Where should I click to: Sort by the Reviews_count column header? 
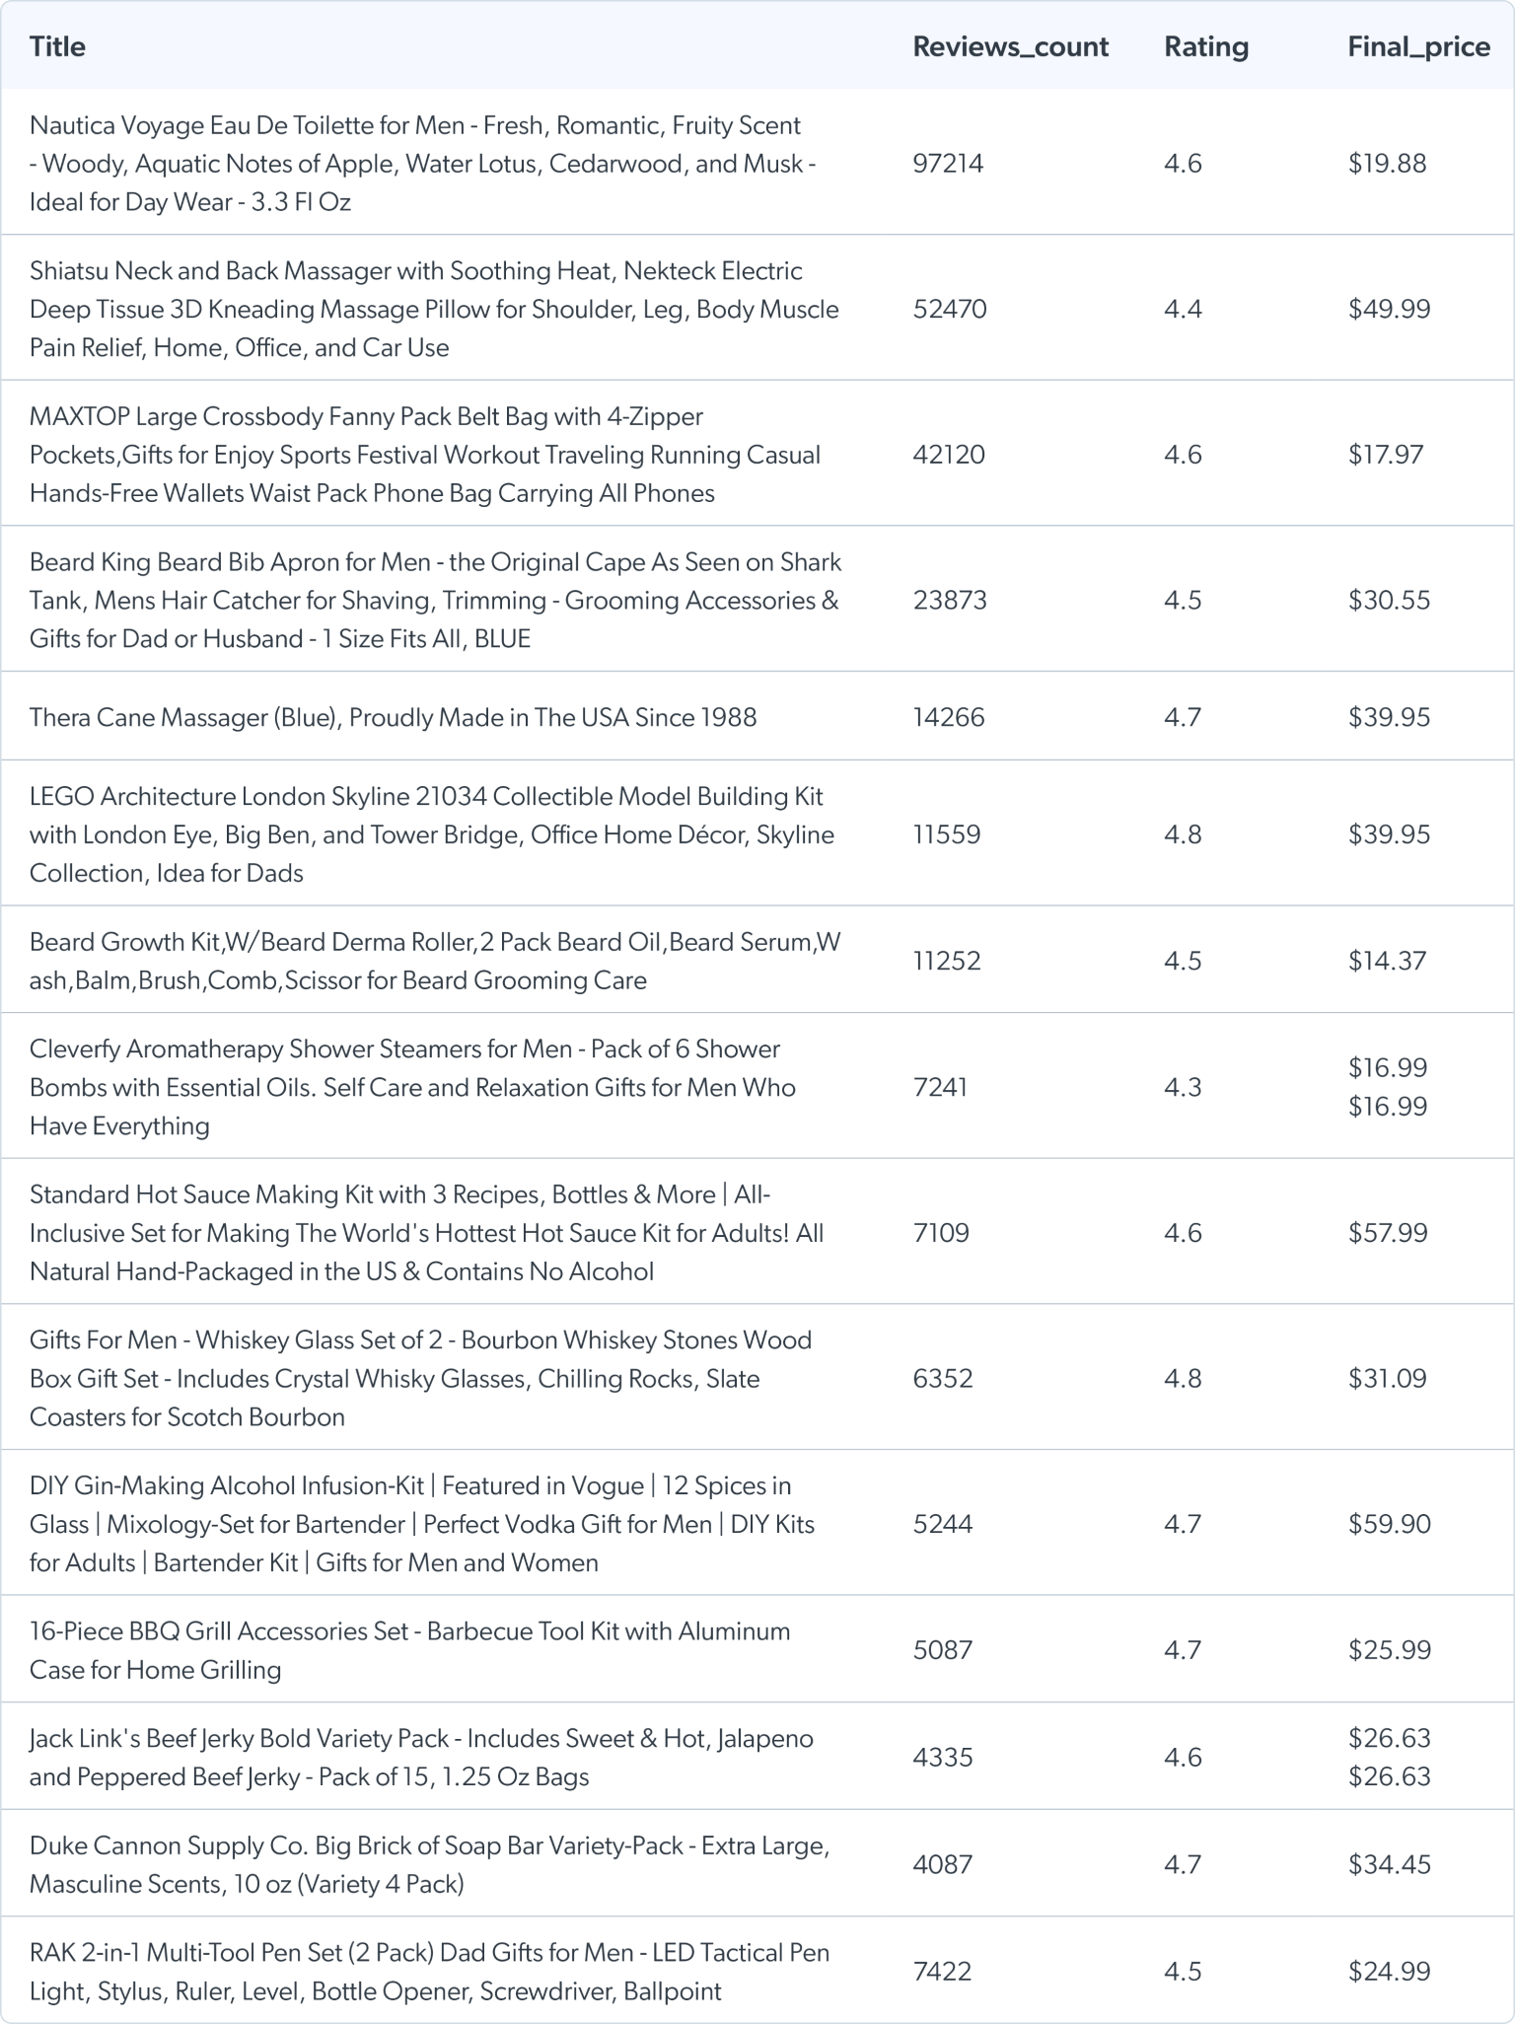coord(1010,46)
